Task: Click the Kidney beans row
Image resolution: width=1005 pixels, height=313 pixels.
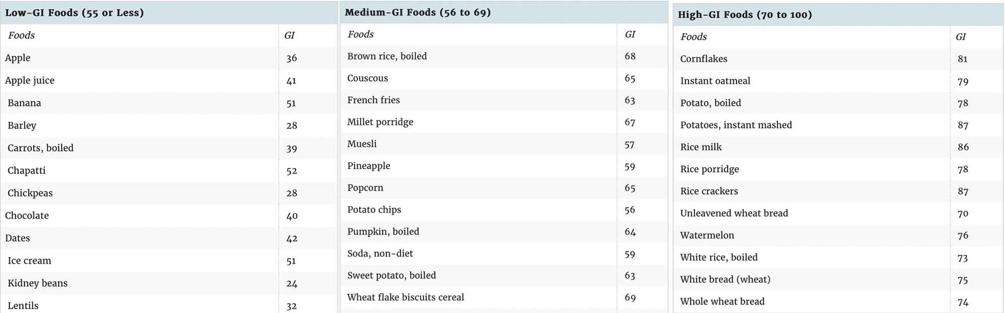Action: 169,283
